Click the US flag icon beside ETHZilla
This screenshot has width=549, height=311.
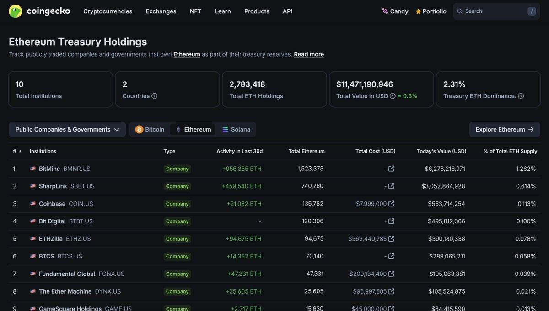33,239
